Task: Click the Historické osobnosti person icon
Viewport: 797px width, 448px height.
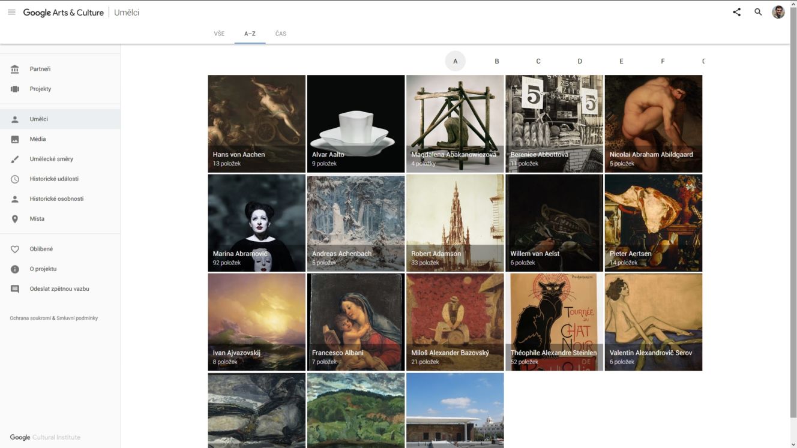Action: tap(15, 199)
